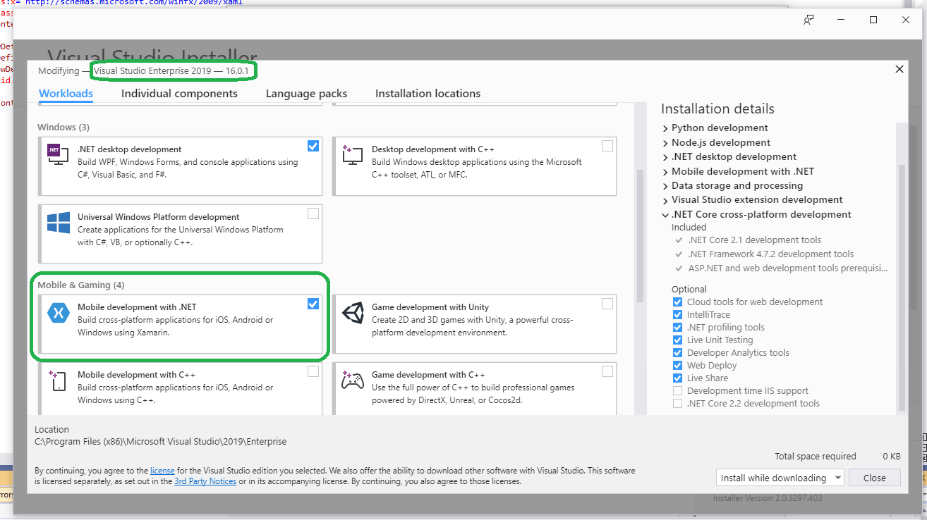This screenshot has width=927, height=520.
Task: Expand .NET desktop development details
Action: pos(665,157)
